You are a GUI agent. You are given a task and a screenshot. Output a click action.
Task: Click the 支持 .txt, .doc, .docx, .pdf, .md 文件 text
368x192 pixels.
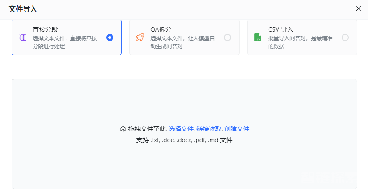[184, 140]
